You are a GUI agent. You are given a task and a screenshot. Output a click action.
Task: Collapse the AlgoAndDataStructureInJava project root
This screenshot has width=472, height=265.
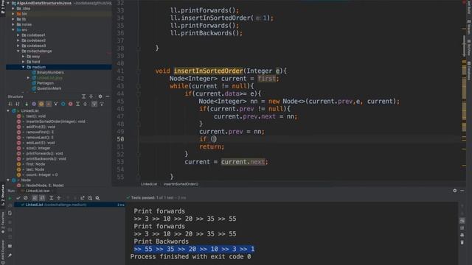8,3
